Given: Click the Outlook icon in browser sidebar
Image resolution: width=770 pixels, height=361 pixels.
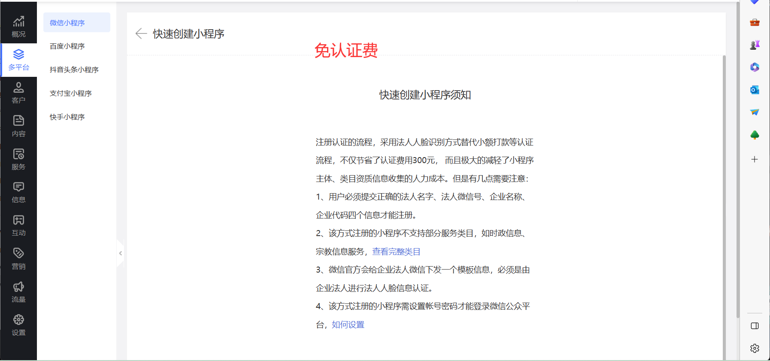Looking at the screenshot, I should point(755,90).
